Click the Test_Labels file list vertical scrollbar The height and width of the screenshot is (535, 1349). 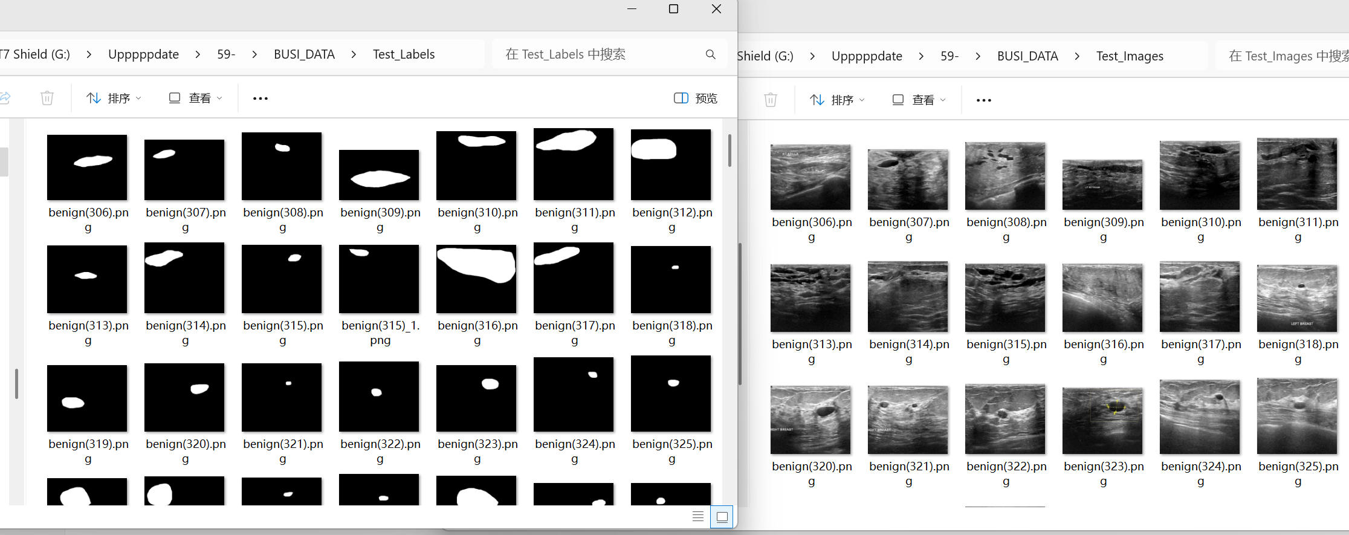tap(729, 151)
